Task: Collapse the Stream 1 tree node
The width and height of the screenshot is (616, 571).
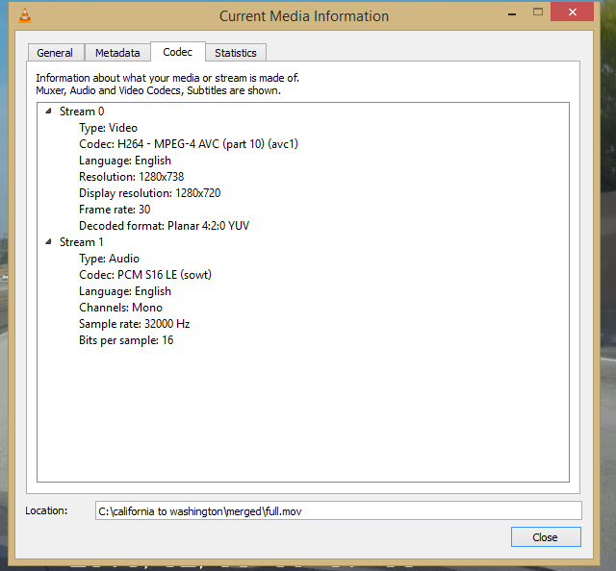Action: click(48, 241)
